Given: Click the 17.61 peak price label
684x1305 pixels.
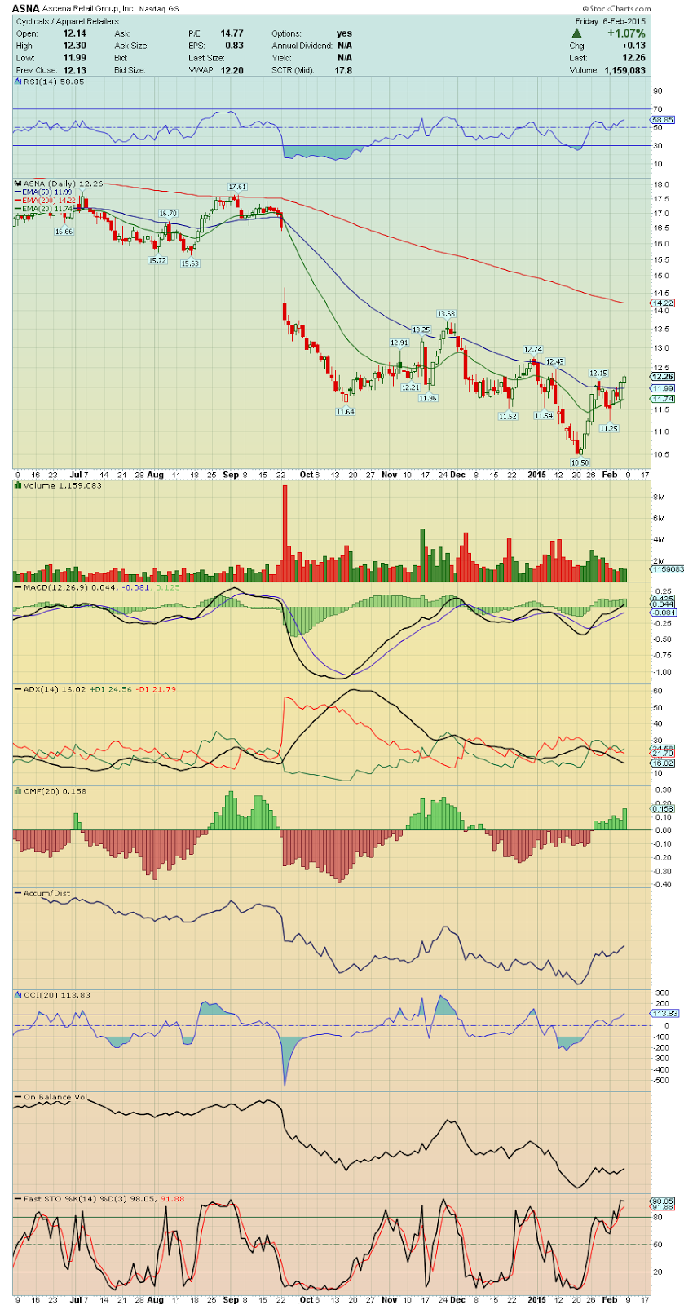Looking at the screenshot, I should click(237, 187).
